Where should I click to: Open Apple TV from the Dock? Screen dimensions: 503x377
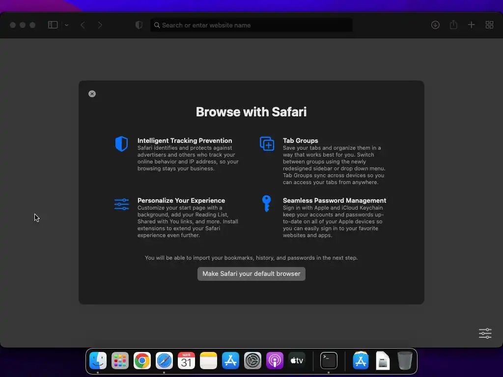(297, 361)
